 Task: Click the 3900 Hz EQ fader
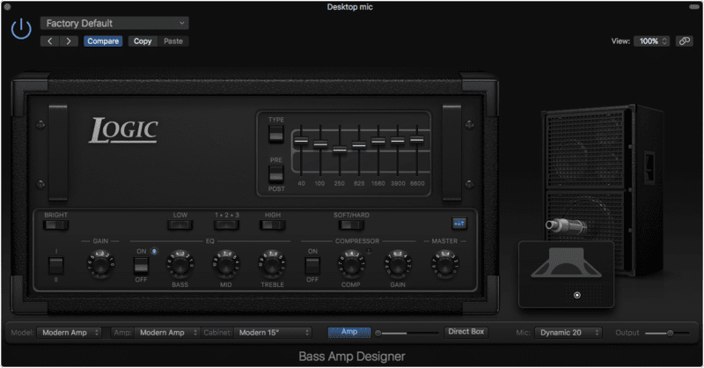point(398,141)
